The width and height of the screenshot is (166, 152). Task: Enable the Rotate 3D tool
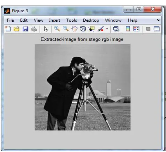tap(83, 29)
